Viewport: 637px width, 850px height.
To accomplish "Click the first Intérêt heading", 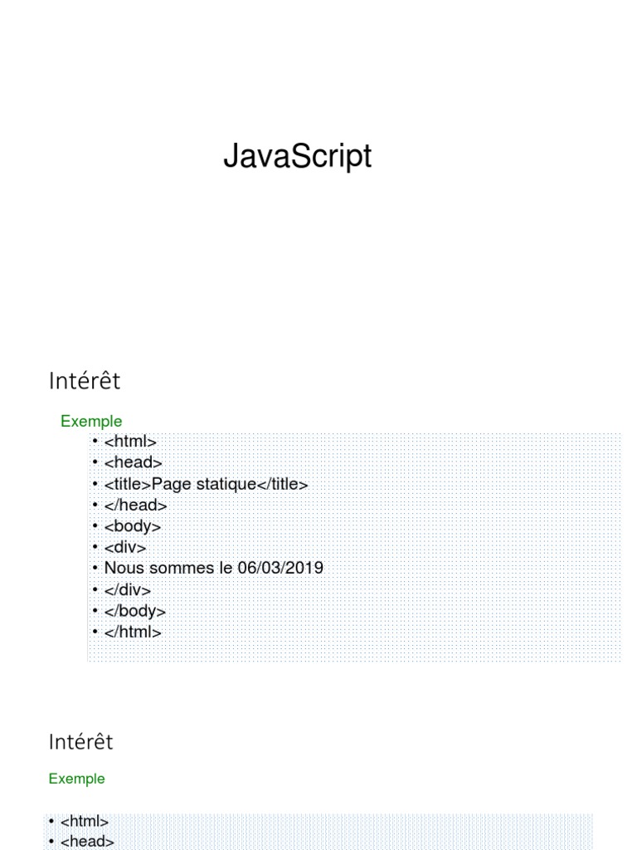I will pos(84,381).
